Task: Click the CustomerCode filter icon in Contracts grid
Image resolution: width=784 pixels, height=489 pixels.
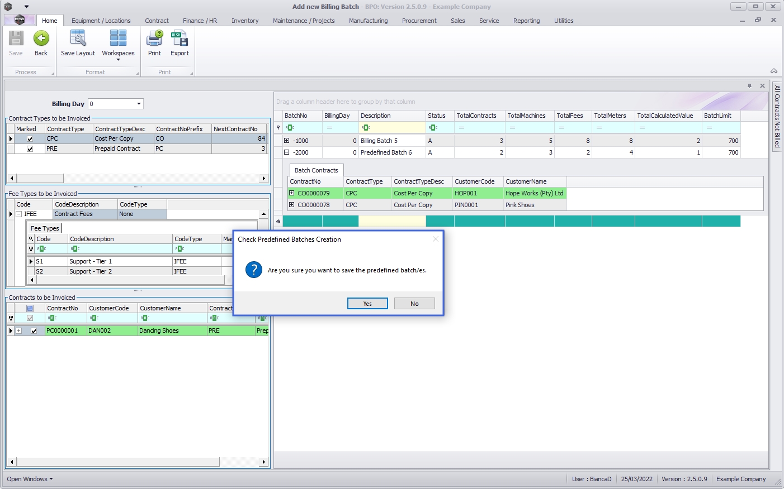Action: 94,318
